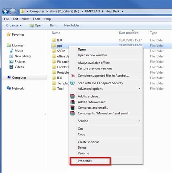Select share (\\pcshare) (N:) breadcrumb
Image resolution: width=172 pixels, height=173 pixels.
pyautogui.click(x=65, y=11)
